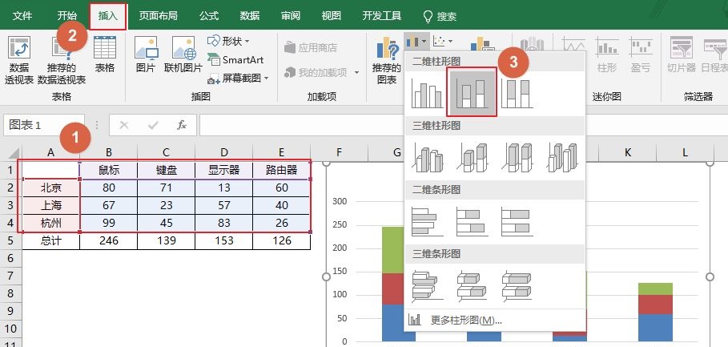
Task: Open the 公式 ribbon tab
Action: (x=209, y=15)
